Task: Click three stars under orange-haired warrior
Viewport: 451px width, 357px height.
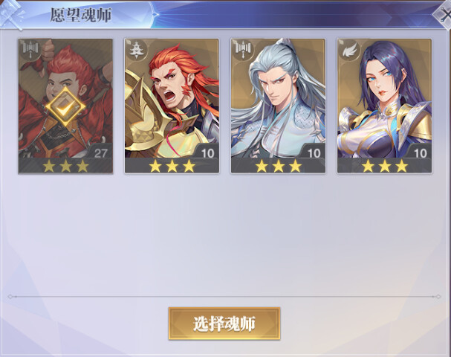Action: coord(172,166)
